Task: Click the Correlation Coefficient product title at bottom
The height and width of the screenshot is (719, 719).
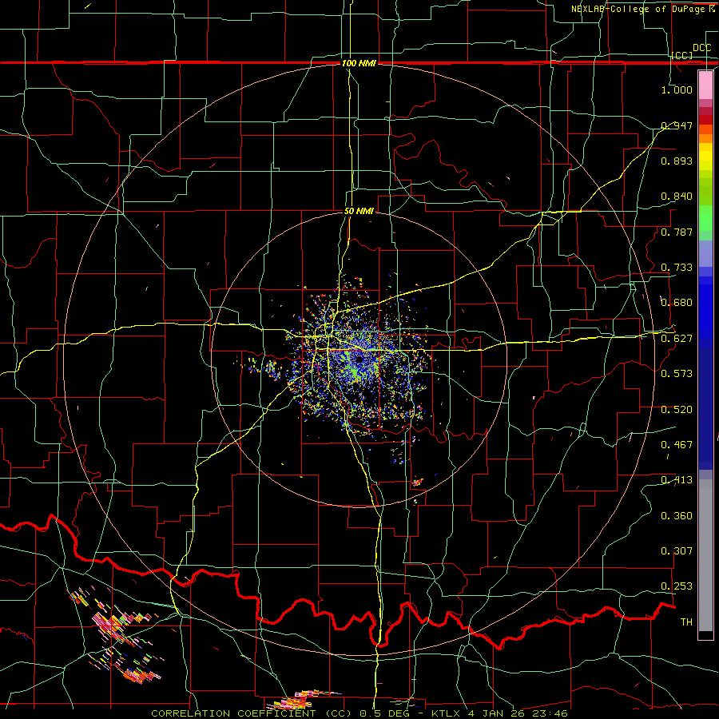Action: 359,713
